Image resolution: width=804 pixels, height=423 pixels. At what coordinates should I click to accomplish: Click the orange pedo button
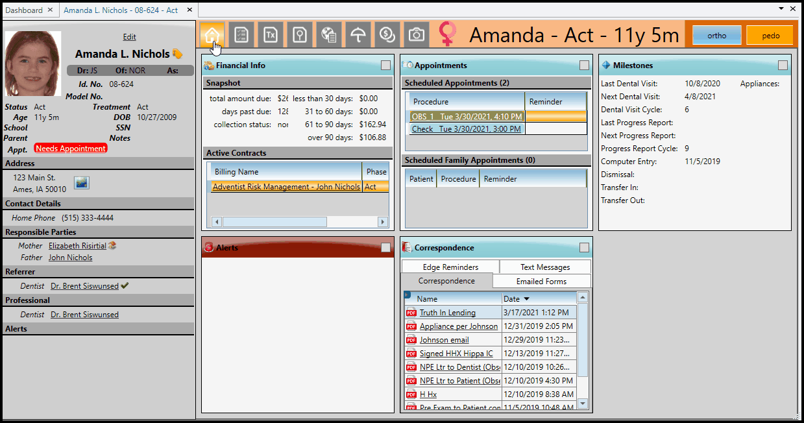[770, 36]
